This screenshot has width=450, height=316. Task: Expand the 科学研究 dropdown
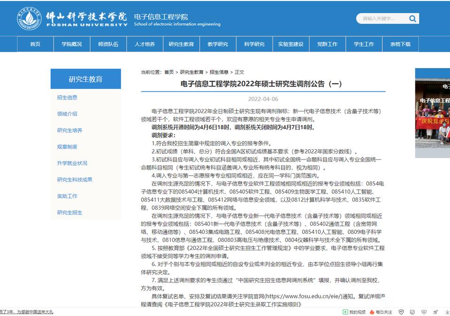click(254, 44)
